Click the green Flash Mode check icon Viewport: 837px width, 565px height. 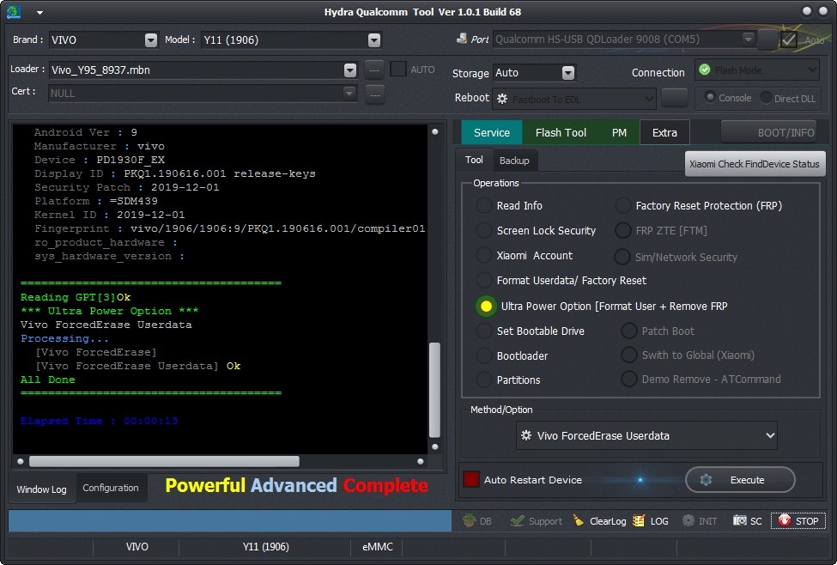click(705, 70)
